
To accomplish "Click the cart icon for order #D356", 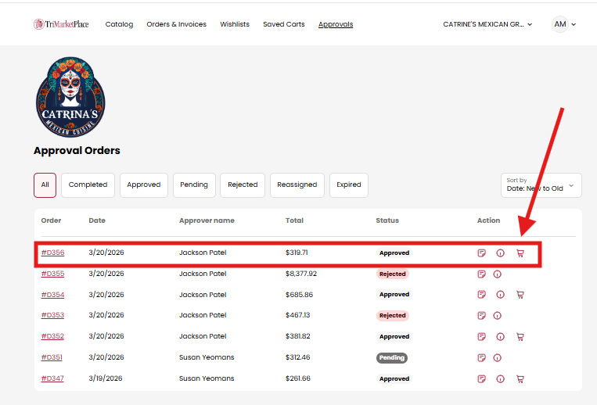I will pos(520,253).
